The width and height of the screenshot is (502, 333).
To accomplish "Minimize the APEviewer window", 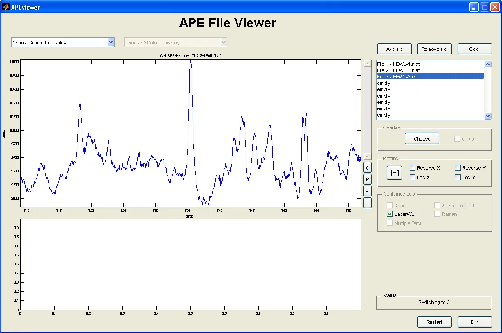I will (x=474, y=7).
